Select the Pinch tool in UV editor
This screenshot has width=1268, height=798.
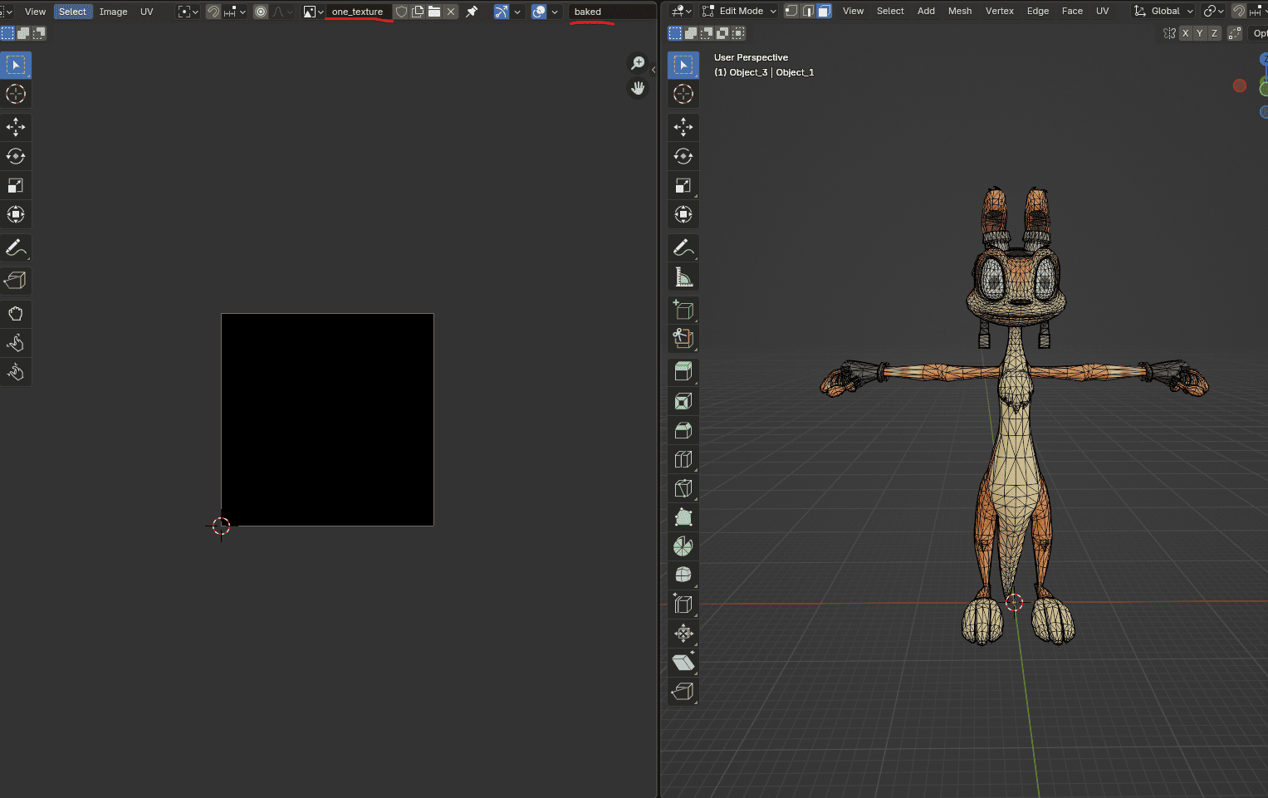pyautogui.click(x=16, y=372)
